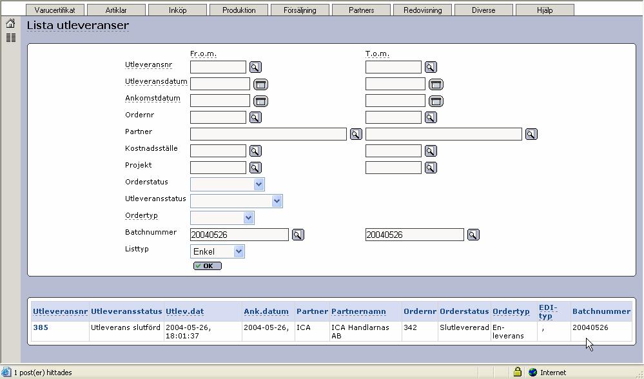The width and height of the screenshot is (644, 379).
Task: Sort by Batchnummer column header
Action: point(601,311)
